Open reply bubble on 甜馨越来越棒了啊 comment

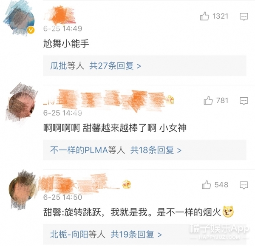(244, 101)
